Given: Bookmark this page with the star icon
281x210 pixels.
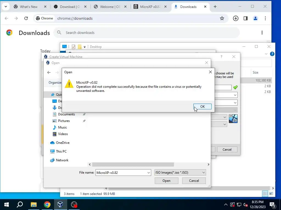Looking at the screenshot, I should (222, 18).
